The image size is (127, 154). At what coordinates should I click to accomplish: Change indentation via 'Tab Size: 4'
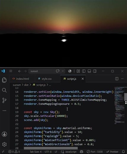click(x=36, y=152)
